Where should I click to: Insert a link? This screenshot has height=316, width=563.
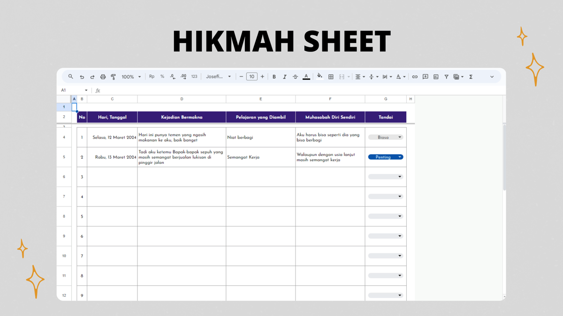click(415, 77)
